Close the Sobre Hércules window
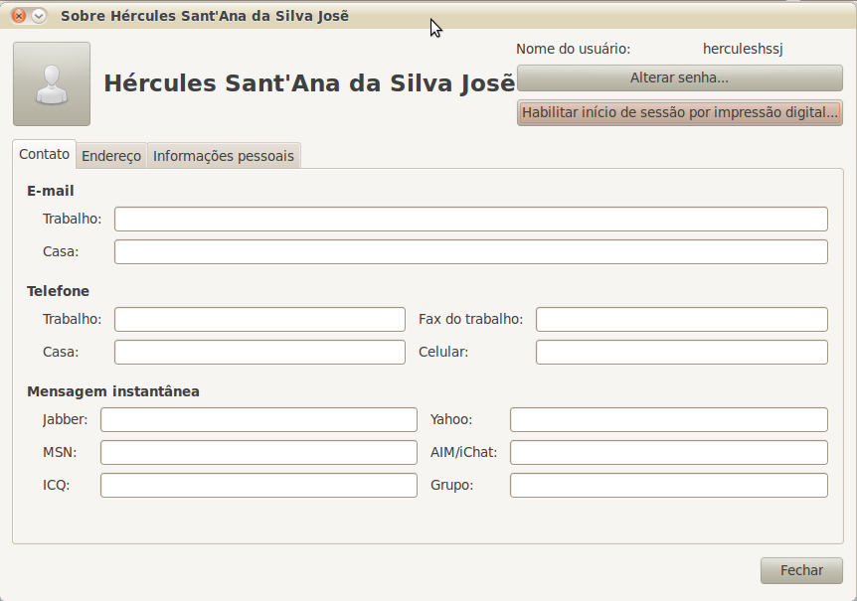 click(x=19, y=16)
